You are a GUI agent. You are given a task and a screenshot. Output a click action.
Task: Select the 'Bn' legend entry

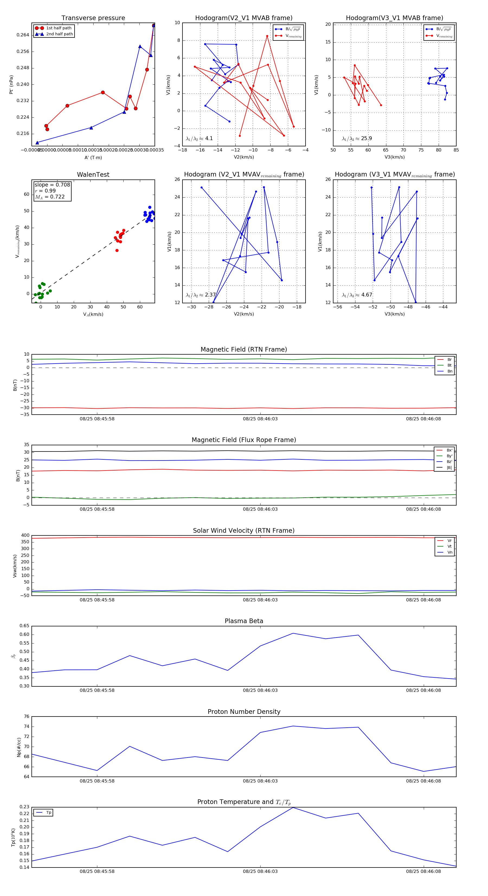point(445,371)
